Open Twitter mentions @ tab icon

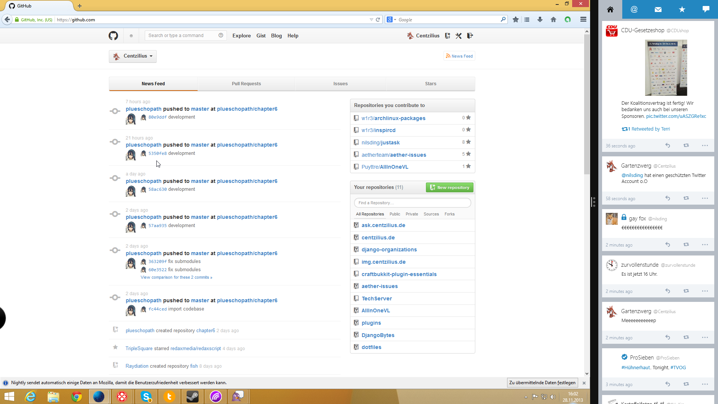pos(634,9)
